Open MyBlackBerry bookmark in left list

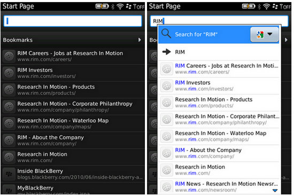(x=73, y=189)
